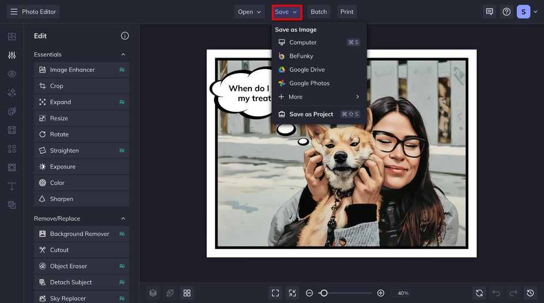544x303 pixels.
Task: Click the zoom in plus icon
Action: pos(380,293)
